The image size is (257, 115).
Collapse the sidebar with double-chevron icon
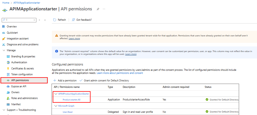[45, 20]
